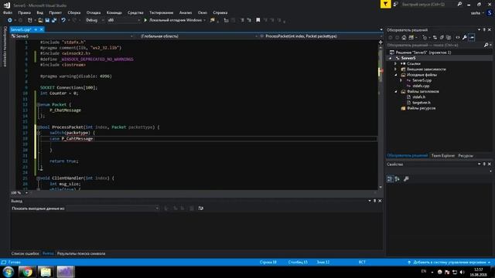Open the output source dropdown
This screenshot has width=495, height=278.
pos(112,208)
